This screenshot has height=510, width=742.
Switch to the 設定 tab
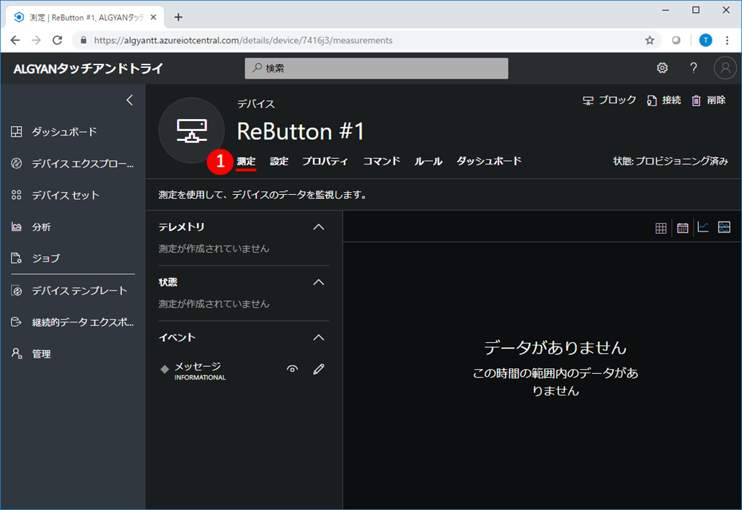coord(279,161)
